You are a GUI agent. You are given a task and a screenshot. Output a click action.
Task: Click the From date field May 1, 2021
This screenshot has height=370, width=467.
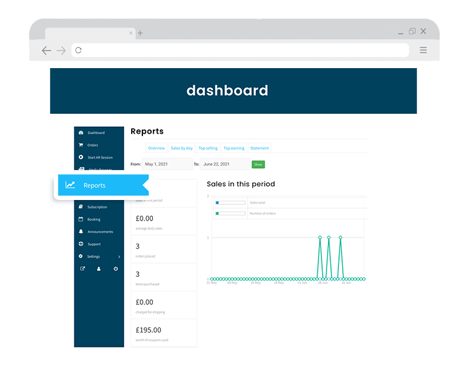click(167, 164)
